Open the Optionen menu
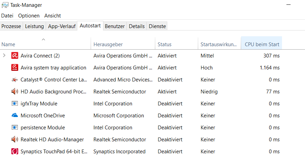The height and width of the screenshot is (168, 305). 29,16
